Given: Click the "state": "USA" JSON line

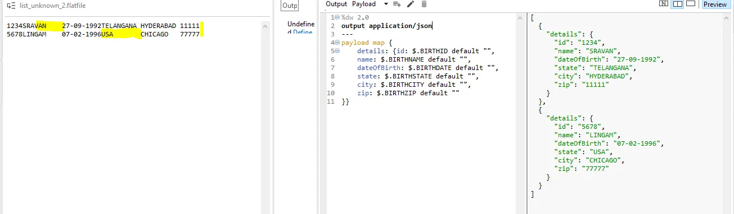Looking at the screenshot, I should click(582, 152).
